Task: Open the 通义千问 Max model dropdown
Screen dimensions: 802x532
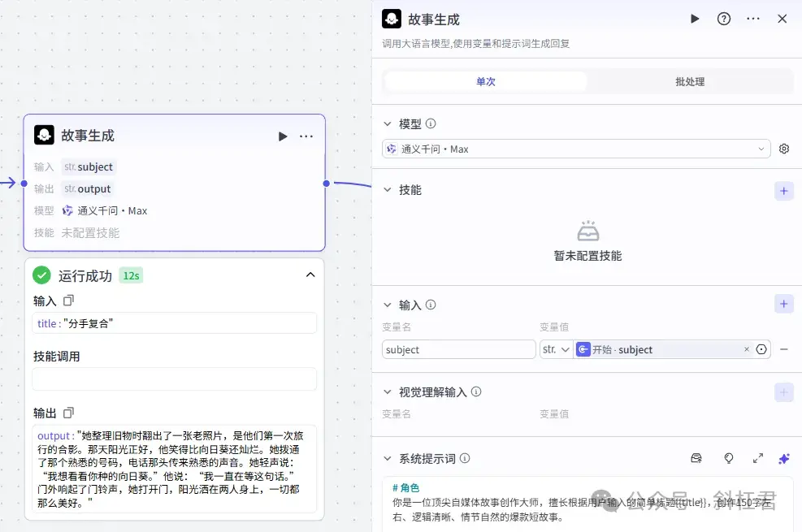Action: [x=576, y=149]
